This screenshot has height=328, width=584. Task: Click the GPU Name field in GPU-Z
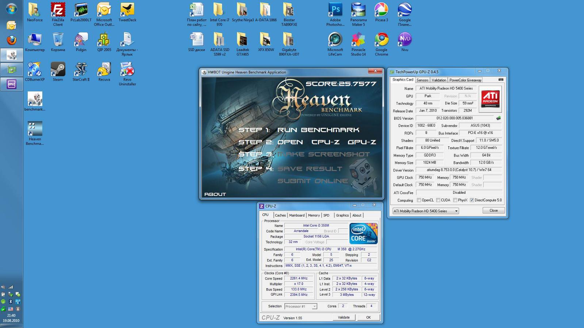tap(446, 88)
